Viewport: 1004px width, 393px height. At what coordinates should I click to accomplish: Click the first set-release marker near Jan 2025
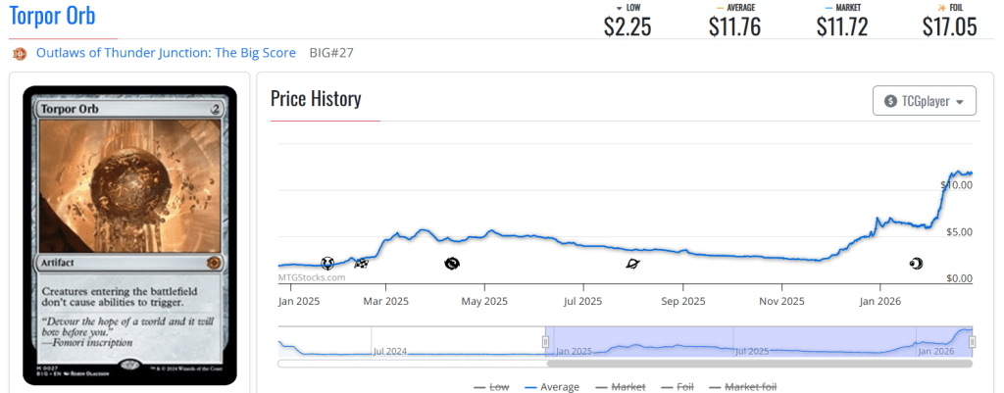[327, 263]
